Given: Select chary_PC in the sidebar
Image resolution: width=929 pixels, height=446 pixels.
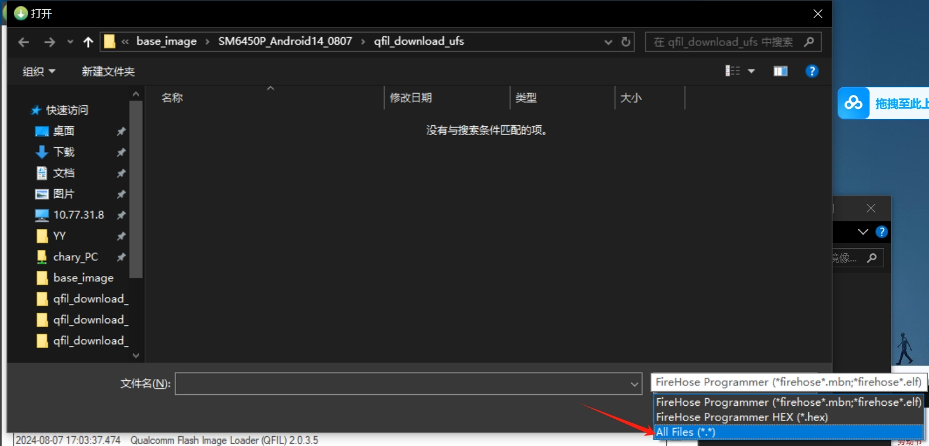Looking at the screenshot, I should coord(75,257).
